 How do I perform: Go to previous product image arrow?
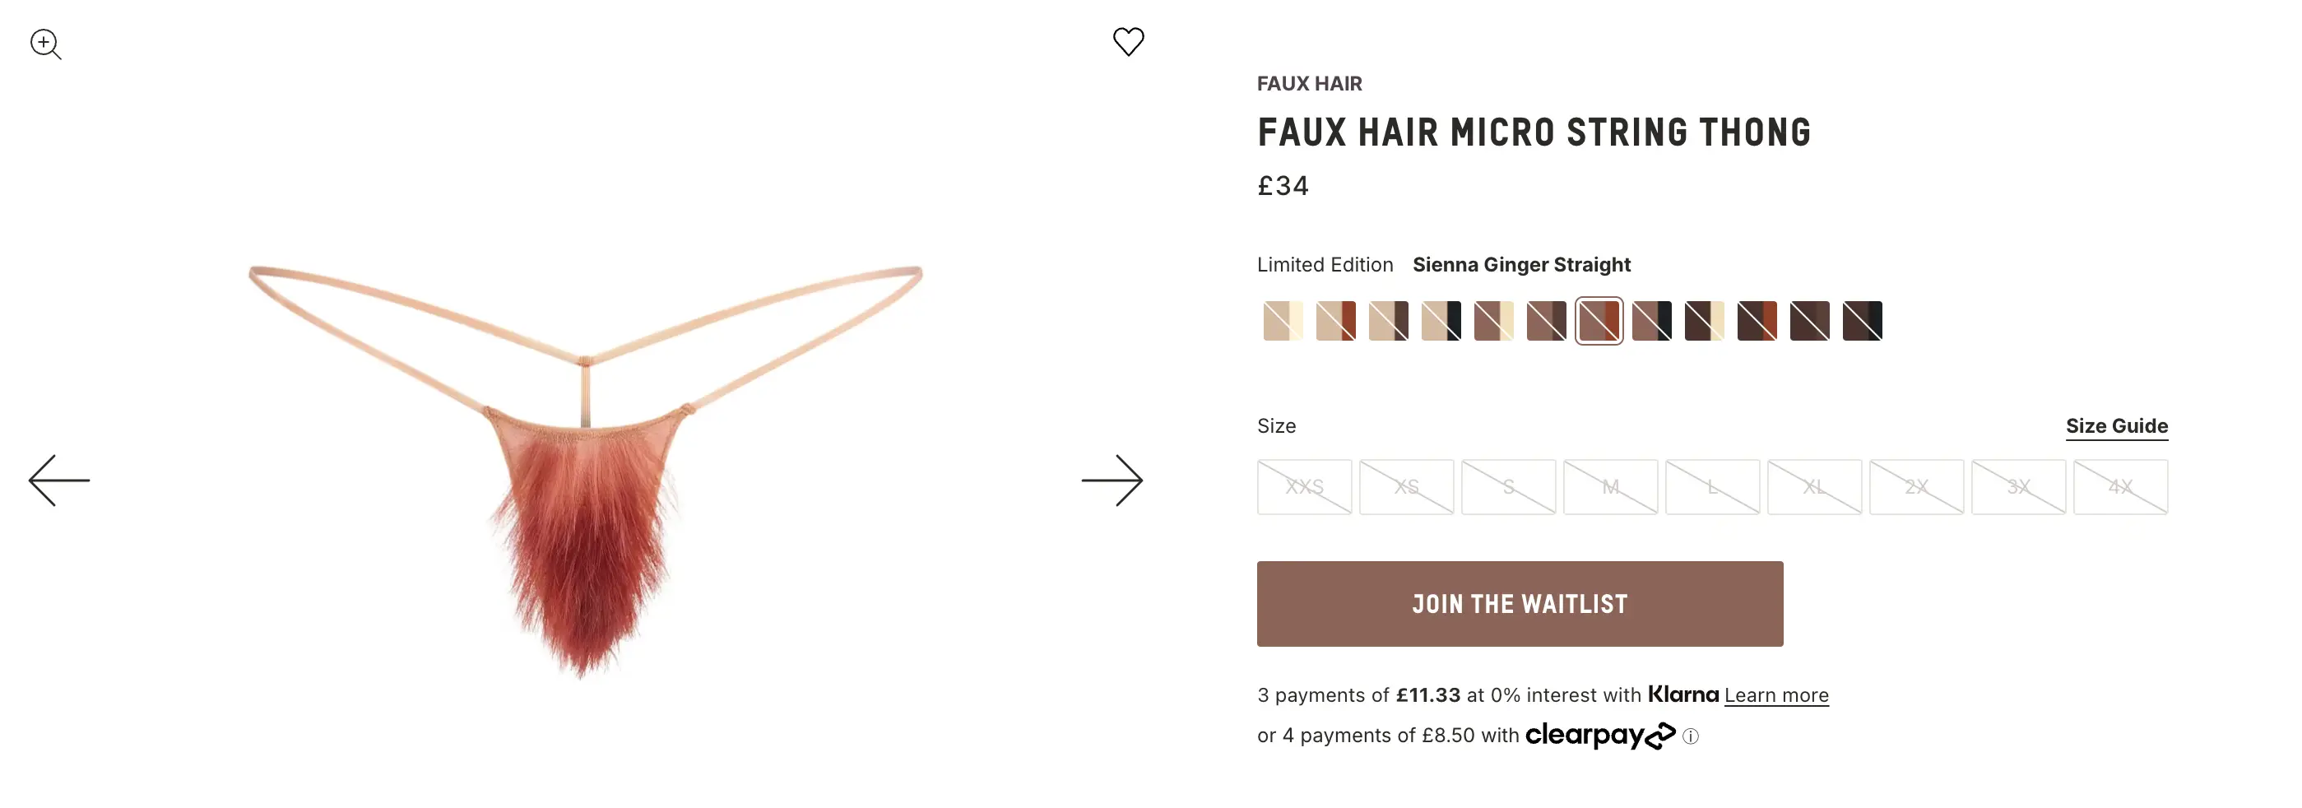tap(59, 480)
